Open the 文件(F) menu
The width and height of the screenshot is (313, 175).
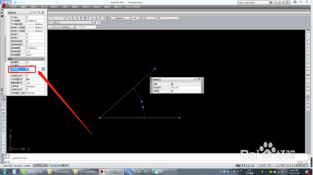coord(13,7)
